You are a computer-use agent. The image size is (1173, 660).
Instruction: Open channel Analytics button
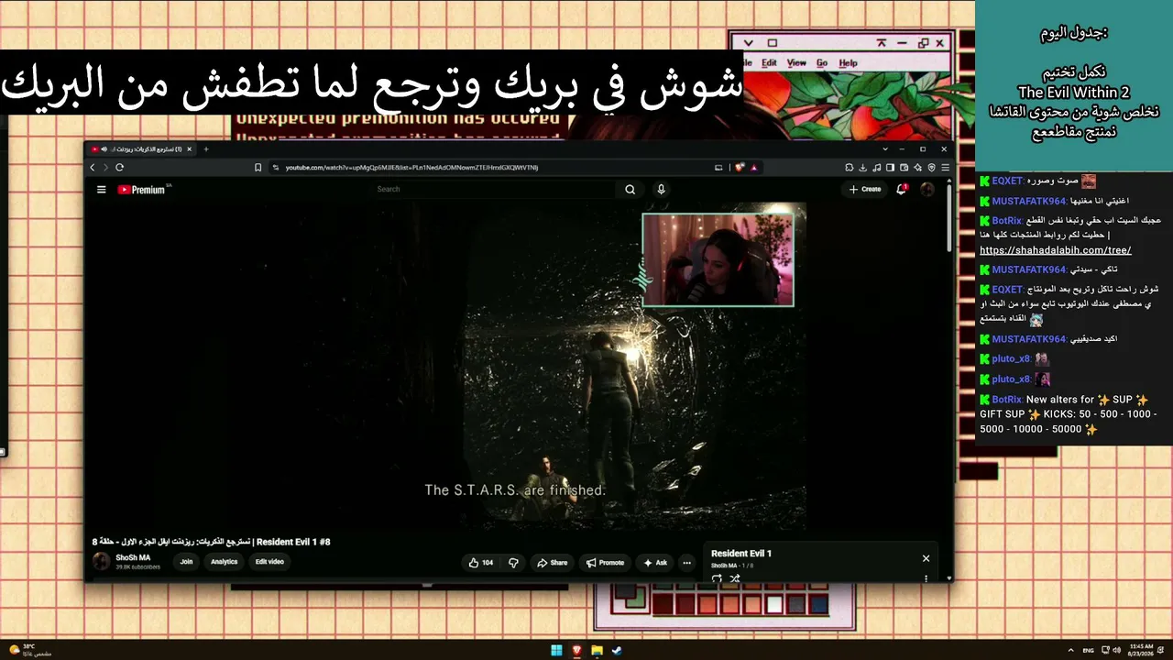pos(225,562)
